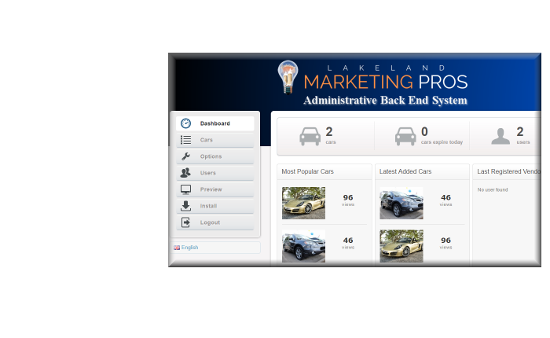
Task: Open the Options menu item
Action: coord(211,156)
